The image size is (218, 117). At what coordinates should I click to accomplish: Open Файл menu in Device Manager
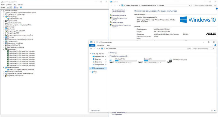(x=3, y=5)
